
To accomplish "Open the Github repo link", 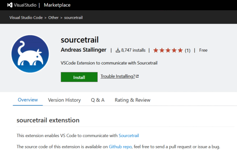I will point(120,147).
